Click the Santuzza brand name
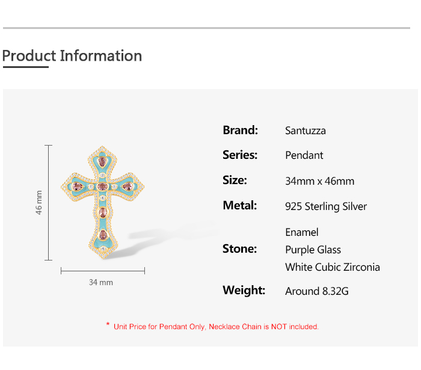Viewport: 421px width, 370px height. click(306, 131)
